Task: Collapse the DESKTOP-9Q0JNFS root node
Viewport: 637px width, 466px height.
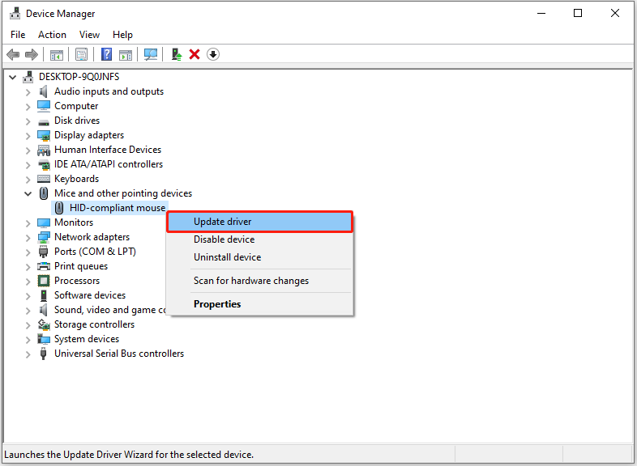Action: pyautogui.click(x=13, y=77)
